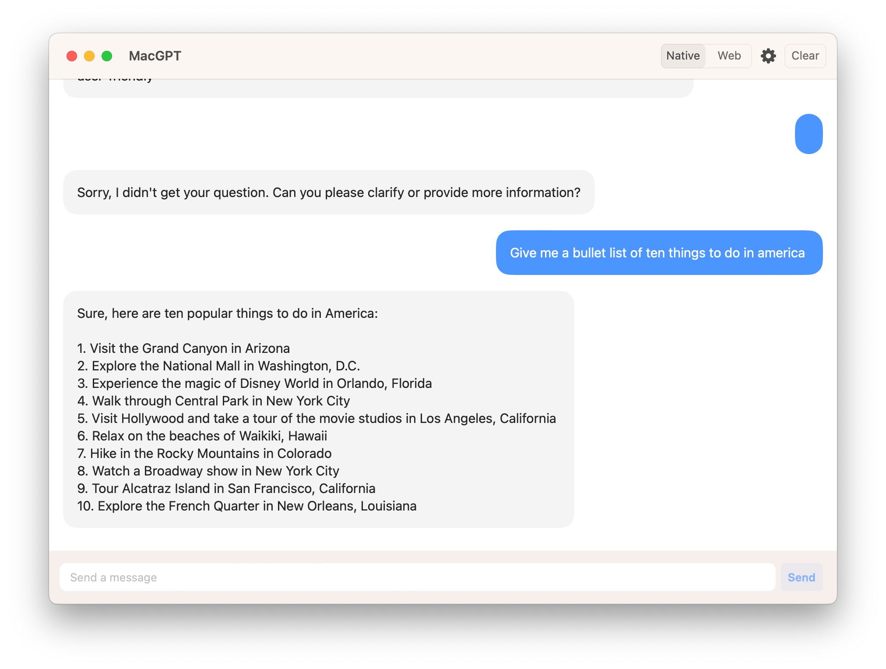Screen dimensions: 886x669
Task: Click the partially hidden top reply bubble
Action: (378, 88)
